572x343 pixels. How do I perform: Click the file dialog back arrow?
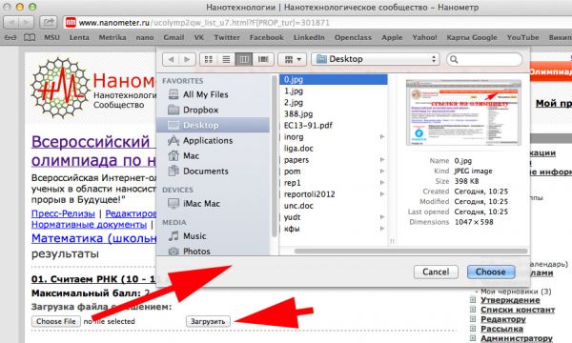171,59
